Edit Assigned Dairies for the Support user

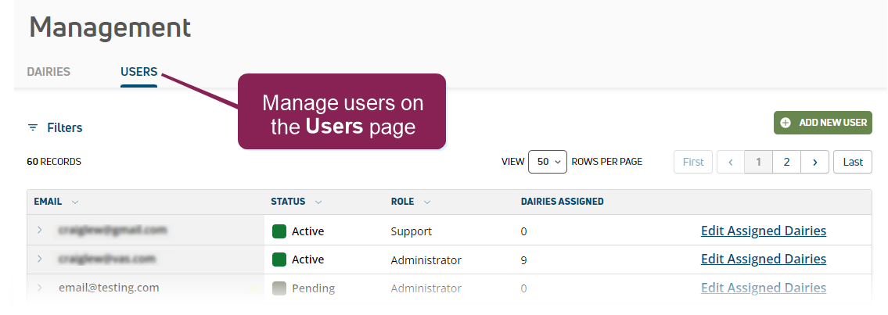click(x=763, y=231)
